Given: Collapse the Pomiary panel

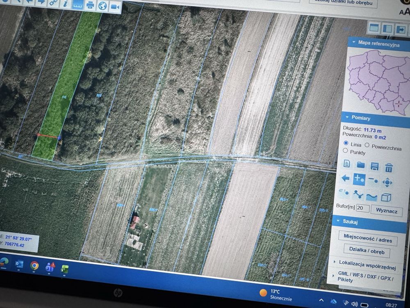Looking at the screenshot, I should [347, 117].
